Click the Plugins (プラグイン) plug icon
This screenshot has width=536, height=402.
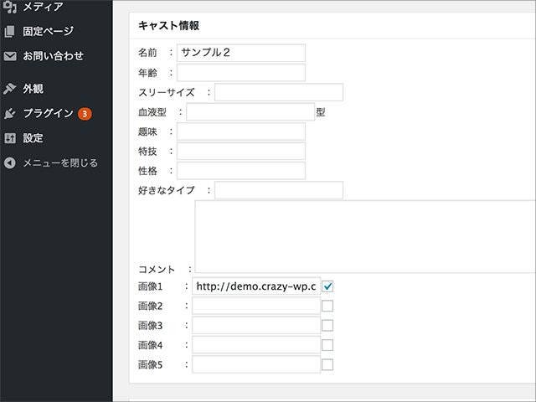[x=10, y=114]
